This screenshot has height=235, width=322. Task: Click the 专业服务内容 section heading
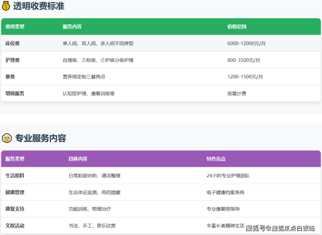(40, 138)
